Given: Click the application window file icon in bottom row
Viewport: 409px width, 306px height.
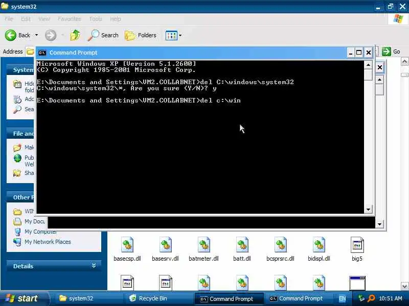Looking at the screenshot, I should (357, 283).
